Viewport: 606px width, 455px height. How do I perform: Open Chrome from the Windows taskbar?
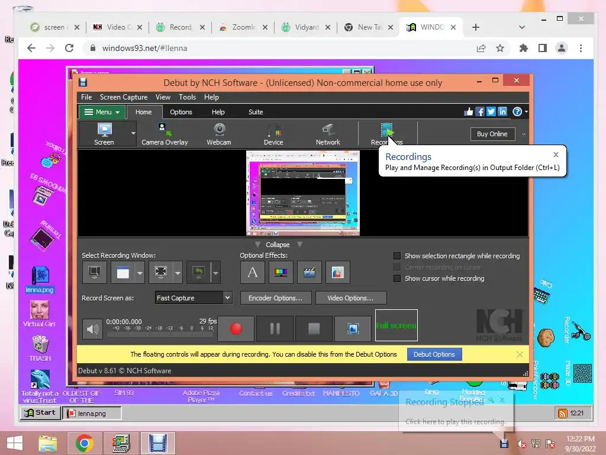84,443
